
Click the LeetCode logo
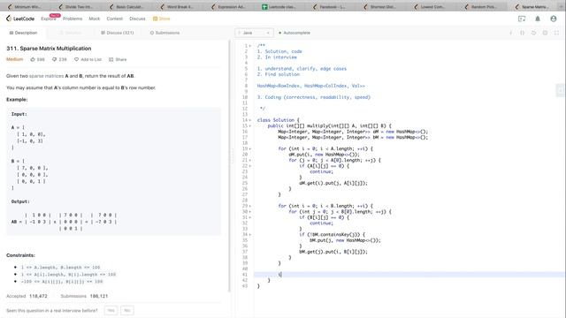[x=20, y=19]
